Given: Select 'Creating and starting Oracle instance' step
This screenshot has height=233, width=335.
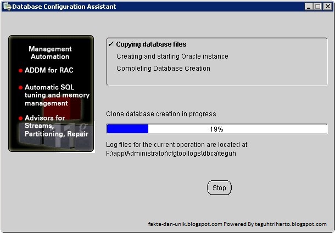Looking at the screenshot, I should [x=172, y=56].
